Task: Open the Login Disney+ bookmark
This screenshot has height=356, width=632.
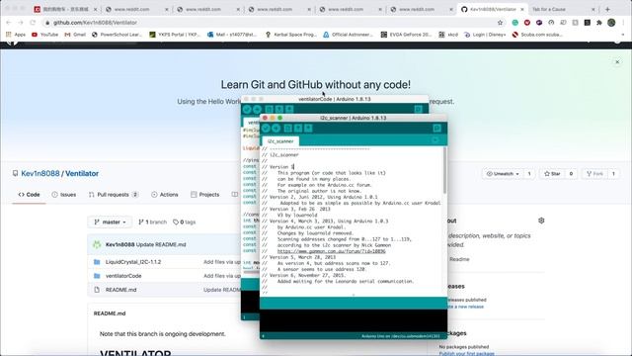Action: point(485,35)
